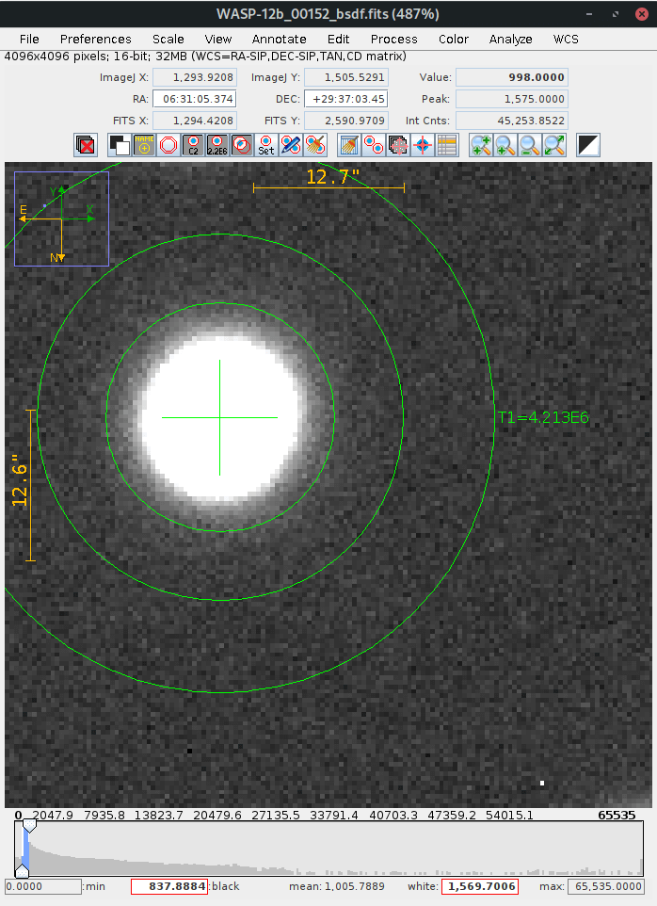Click the green crosshair at the star center
The width and height of the screenshot is (657, 906).
click(x=220, y=417)
